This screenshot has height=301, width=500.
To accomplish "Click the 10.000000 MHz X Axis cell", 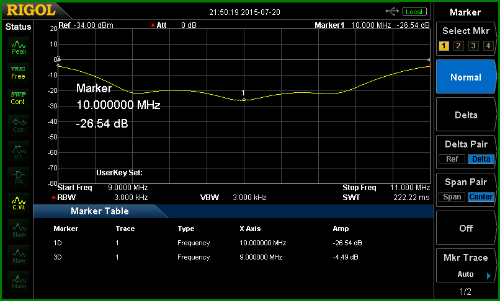I will point(263,243).
